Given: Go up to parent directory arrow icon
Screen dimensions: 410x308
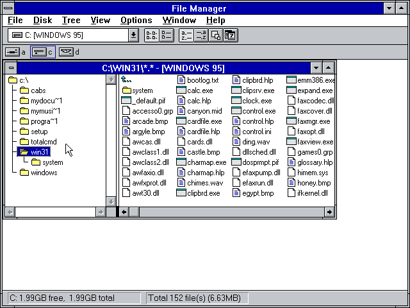Looking at the screenshot, I should click(x=126, y=80).
